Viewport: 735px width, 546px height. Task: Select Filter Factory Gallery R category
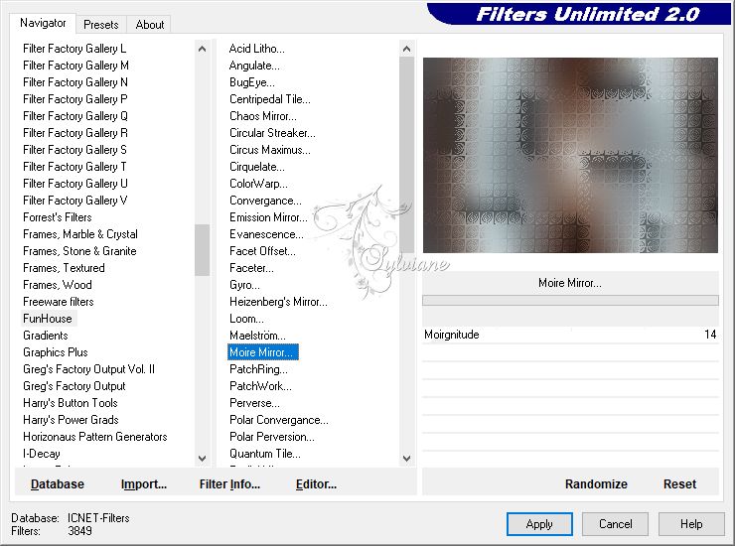[75, 133]
